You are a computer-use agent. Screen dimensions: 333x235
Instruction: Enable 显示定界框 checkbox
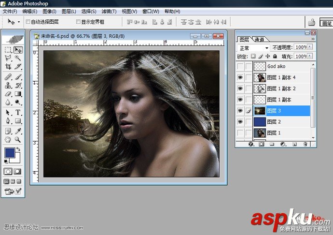78,21
